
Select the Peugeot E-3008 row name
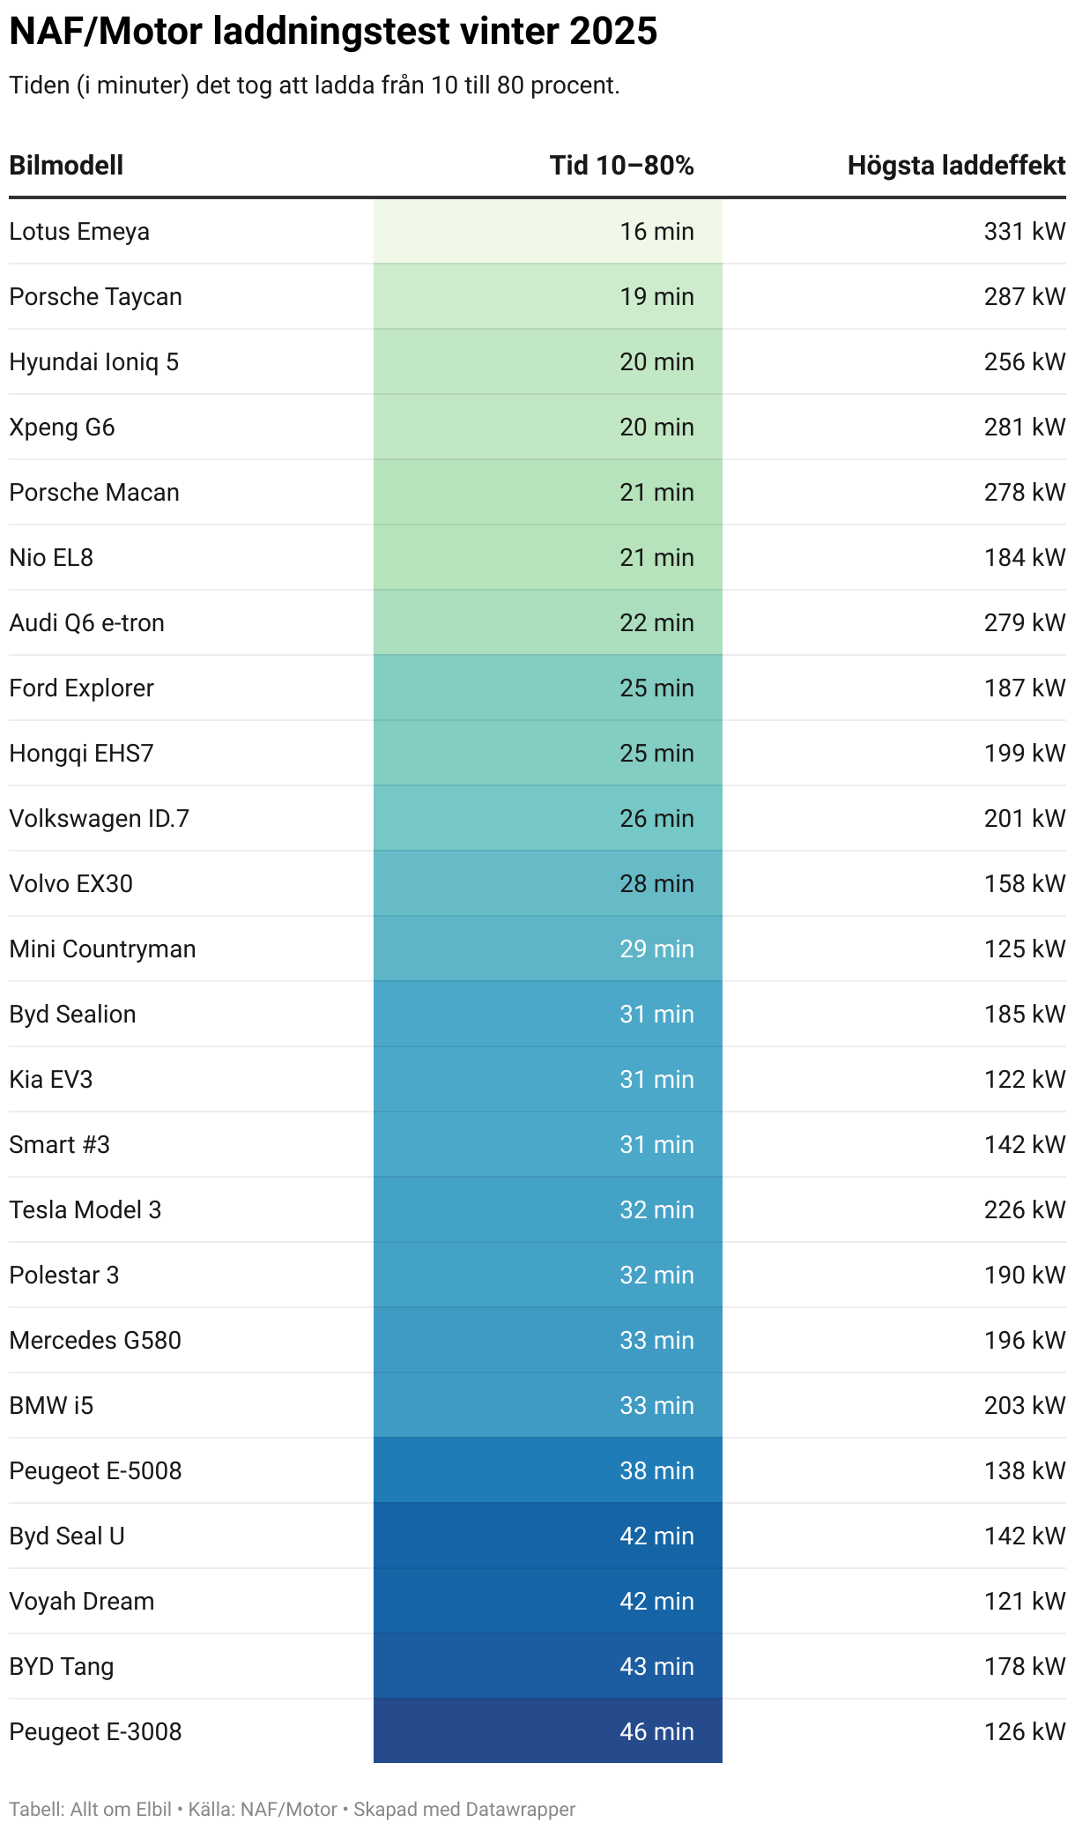(x=95, y=1732)
